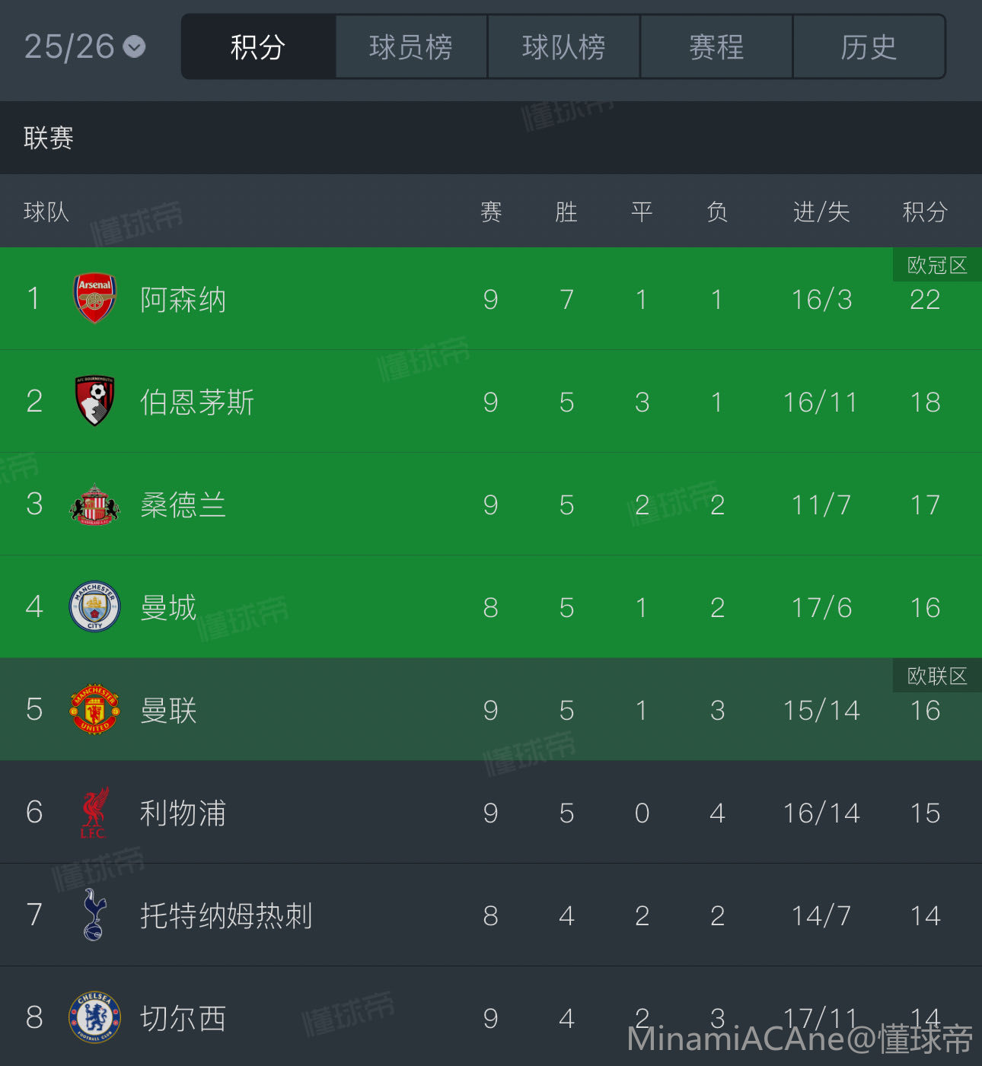The height and width of the screenshot is (1066, 982).
Task: Switch to the 球员榜 tab
Action: tap(411, 47)
